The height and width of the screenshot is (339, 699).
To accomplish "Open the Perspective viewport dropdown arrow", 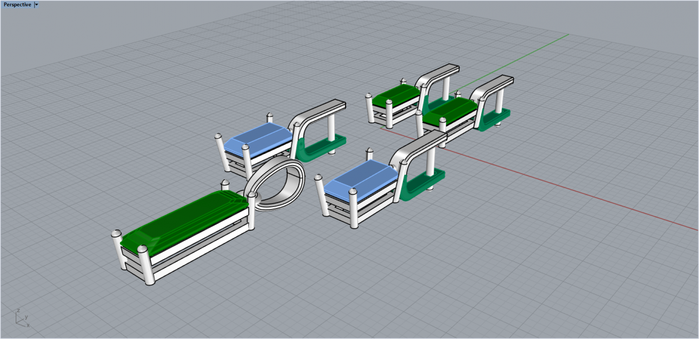I will (37, 5).
